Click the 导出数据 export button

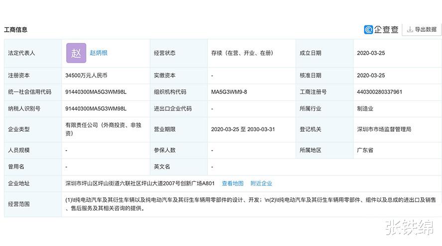click(x=422, y=29)
